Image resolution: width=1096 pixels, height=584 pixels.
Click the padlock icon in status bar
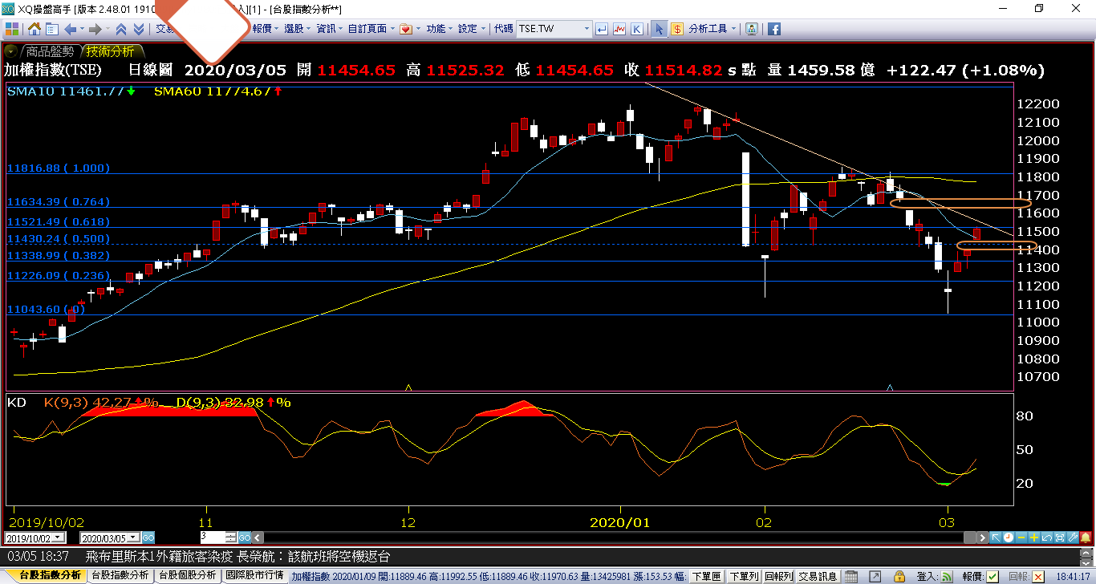tap(901, 576)
